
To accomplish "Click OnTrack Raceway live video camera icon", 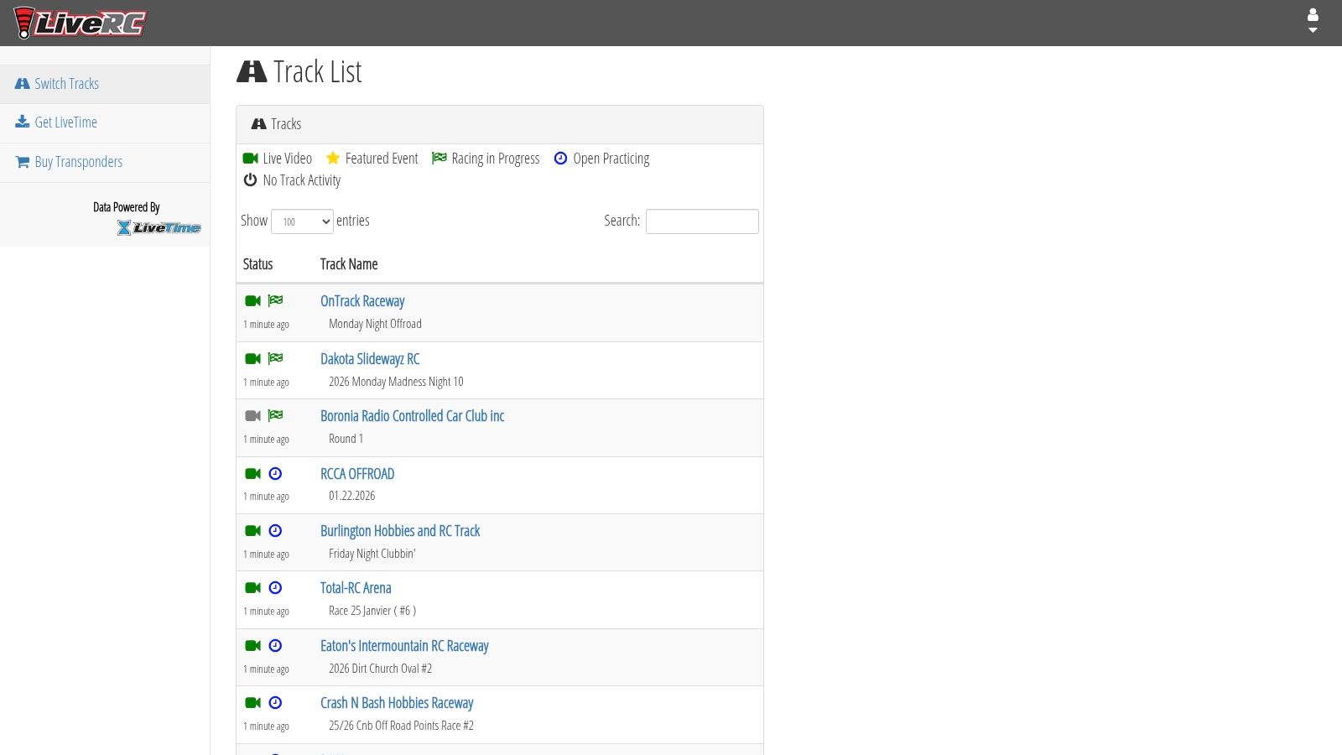I will (252, 301).
